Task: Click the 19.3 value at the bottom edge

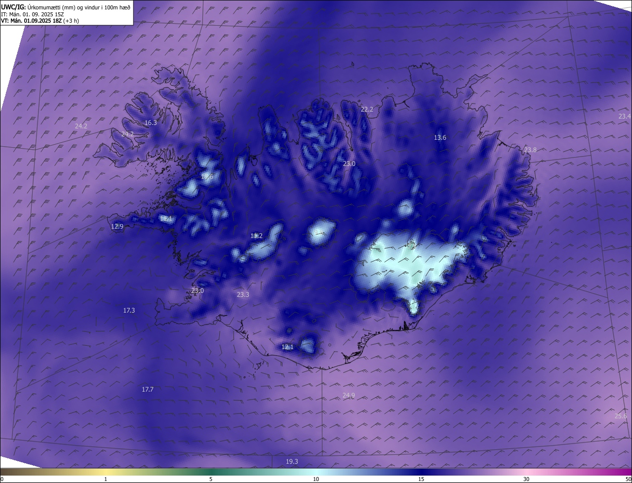Action: pos(292,461)
